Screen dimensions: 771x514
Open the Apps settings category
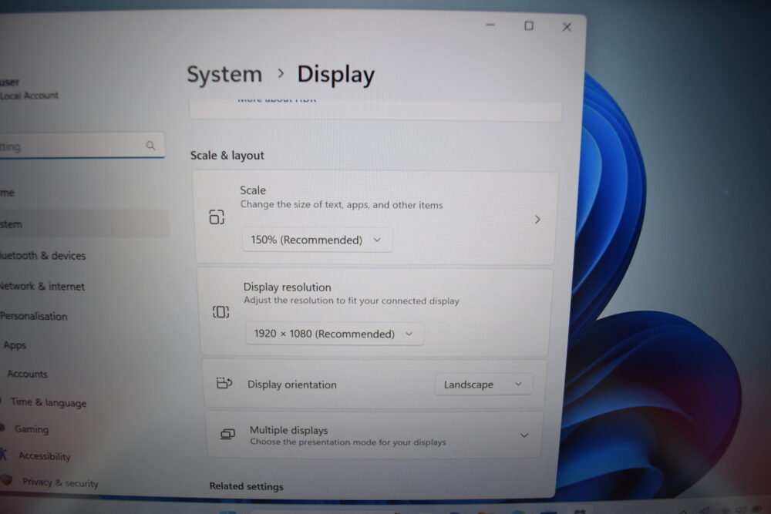click(x=14, y=345)
